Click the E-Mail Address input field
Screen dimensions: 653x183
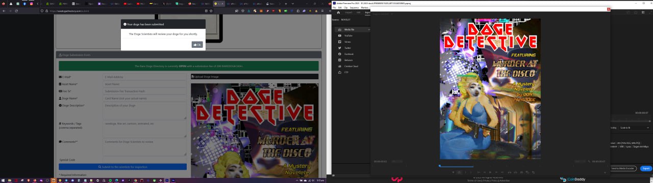coord(145,77)
